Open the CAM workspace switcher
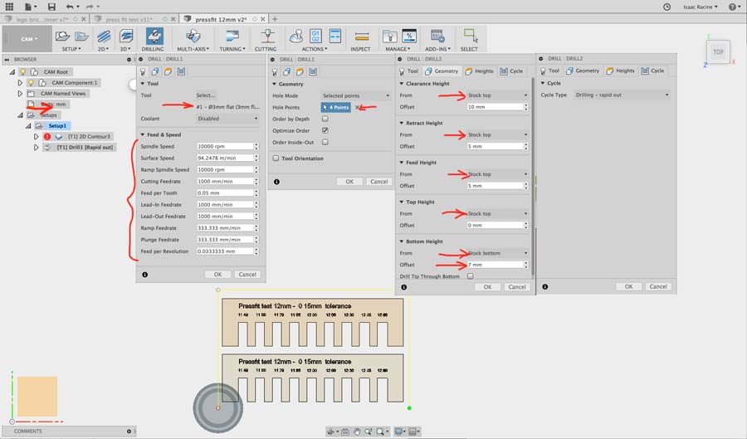 point(27,38)
